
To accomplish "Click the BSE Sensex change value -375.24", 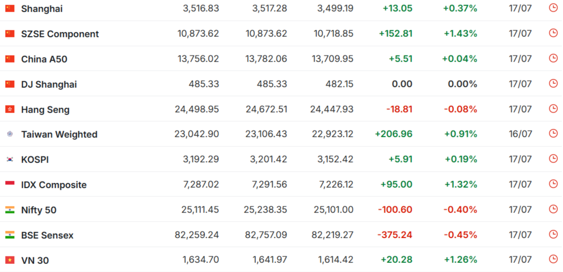I will tap(394, 235).
